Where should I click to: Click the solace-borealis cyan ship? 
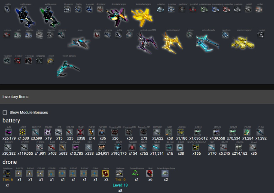pos(207,43)
